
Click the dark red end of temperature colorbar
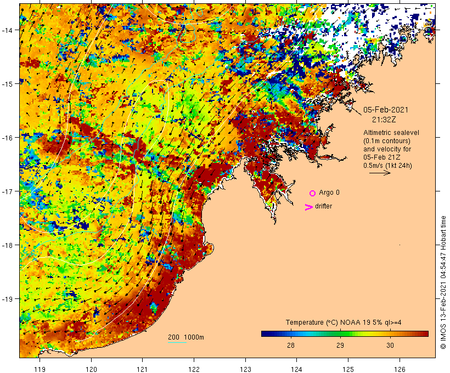(x=424, y=334)
